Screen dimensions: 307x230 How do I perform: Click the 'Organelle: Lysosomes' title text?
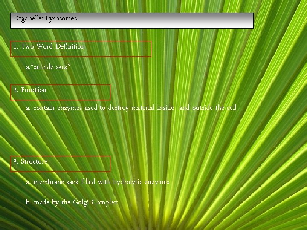pos(45,19)
